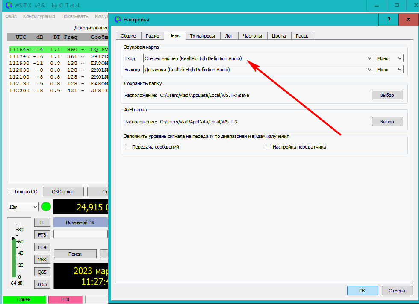This screenshot has height=304, width=419.
Task: Select the JT65 mode button
Action: click(x=42, y=284)
